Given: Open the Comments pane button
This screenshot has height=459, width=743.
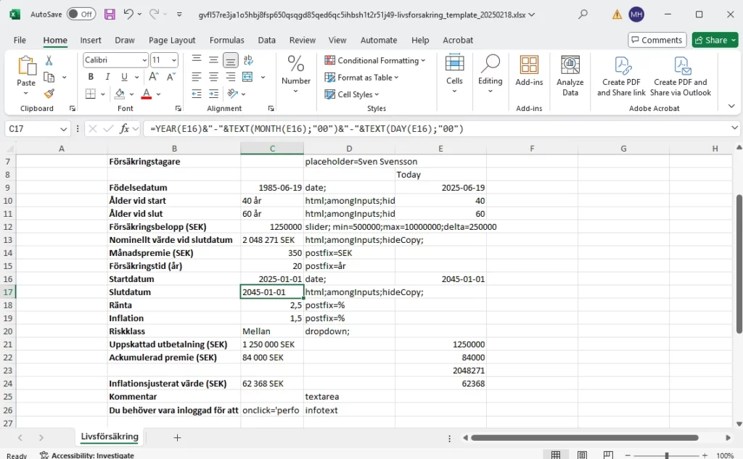Looking at the screenshot, I should [x=657, y=40].
